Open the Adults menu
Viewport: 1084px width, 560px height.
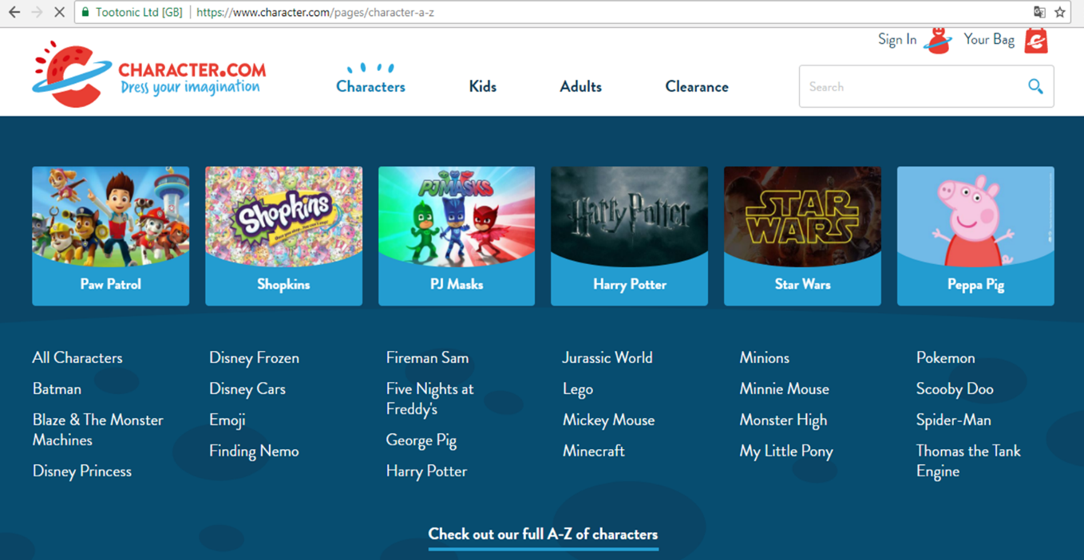coord(580,86)
